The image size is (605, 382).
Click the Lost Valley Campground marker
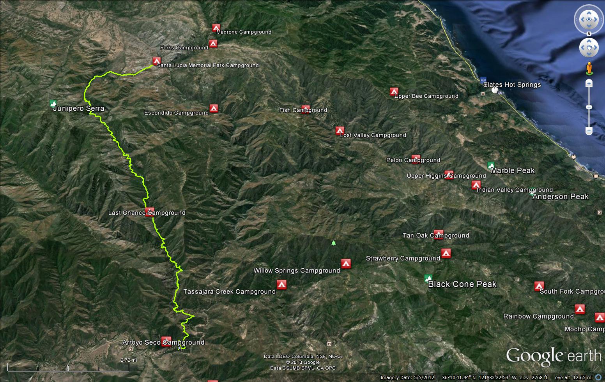coord(340,130)
